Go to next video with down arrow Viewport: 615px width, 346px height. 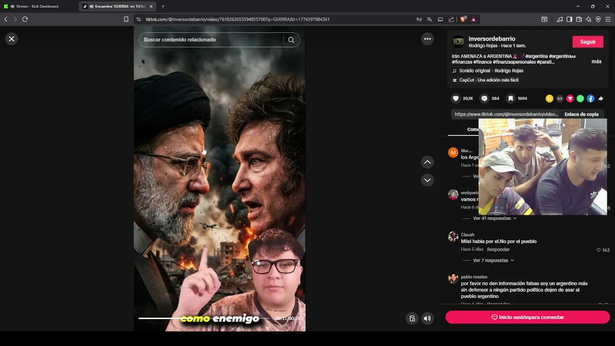pyautogui.click(x=427, y=180)
